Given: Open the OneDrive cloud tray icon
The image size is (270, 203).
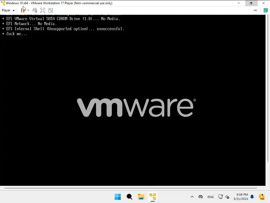Looking at the screenshot, I should (201, 197).
